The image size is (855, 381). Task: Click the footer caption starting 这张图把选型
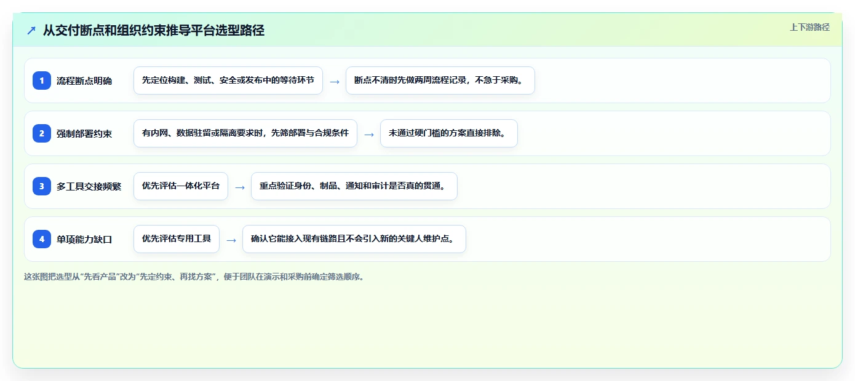pos(194,277)
